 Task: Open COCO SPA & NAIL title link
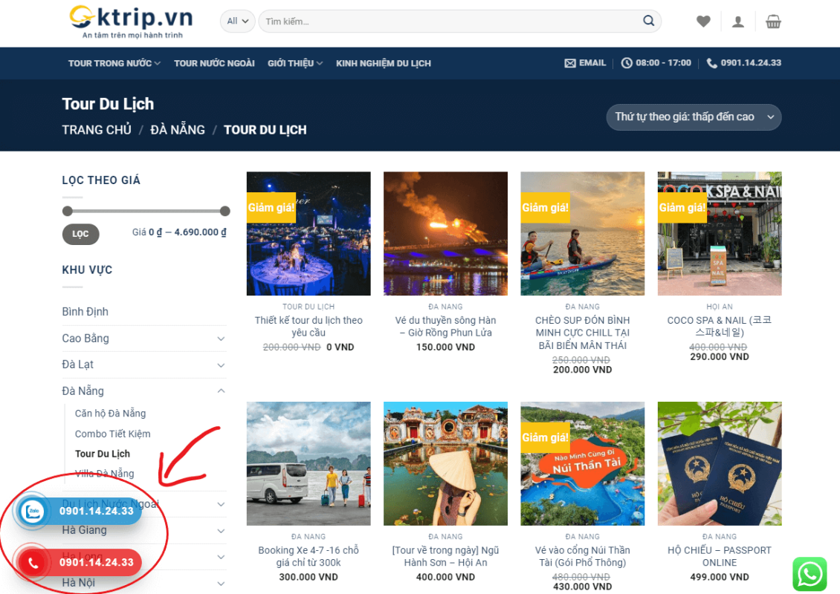coord(720,327)
